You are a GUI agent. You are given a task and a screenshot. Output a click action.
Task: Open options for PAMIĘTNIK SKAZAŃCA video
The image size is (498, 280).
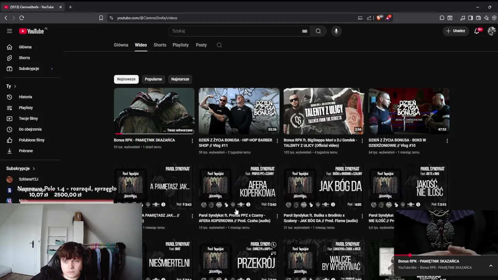point(192,141)
